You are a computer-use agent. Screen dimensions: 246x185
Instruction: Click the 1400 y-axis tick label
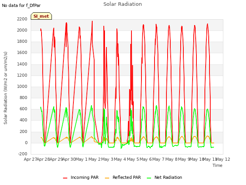[22, 64]
